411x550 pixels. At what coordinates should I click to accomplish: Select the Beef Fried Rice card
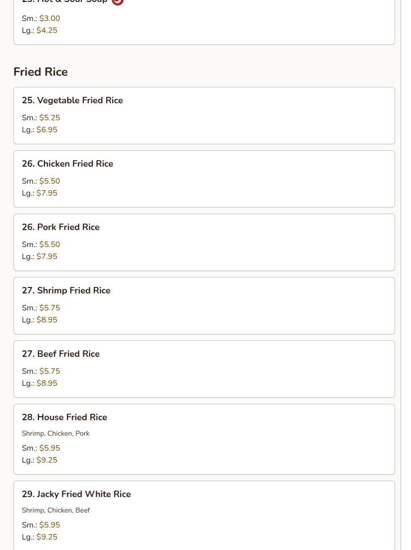click(x=204, y=369)
